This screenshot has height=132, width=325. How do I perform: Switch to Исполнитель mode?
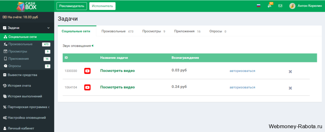click(x=103, y=6)
